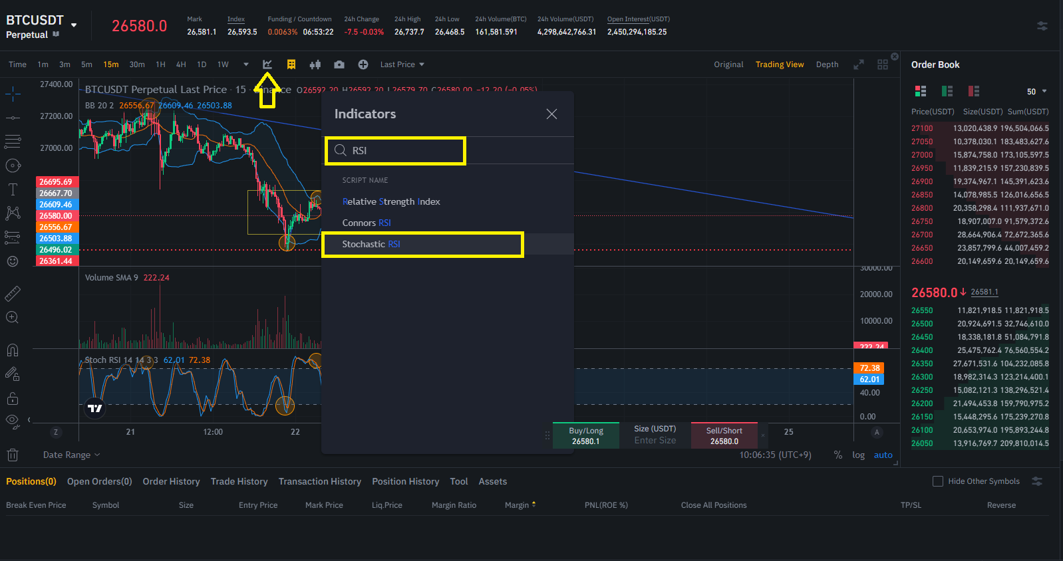Click the plus circle compare icon
1063x561 pixels.
click(363, 64)
